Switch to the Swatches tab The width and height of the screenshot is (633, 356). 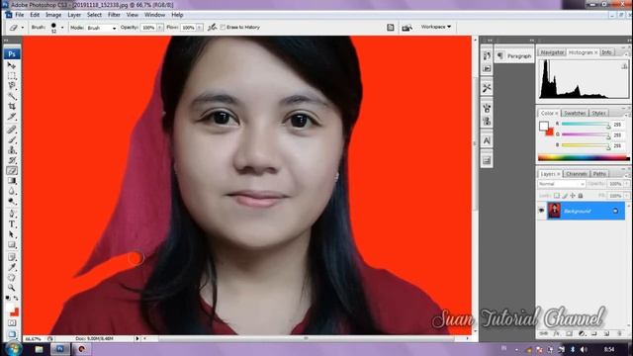575,113
